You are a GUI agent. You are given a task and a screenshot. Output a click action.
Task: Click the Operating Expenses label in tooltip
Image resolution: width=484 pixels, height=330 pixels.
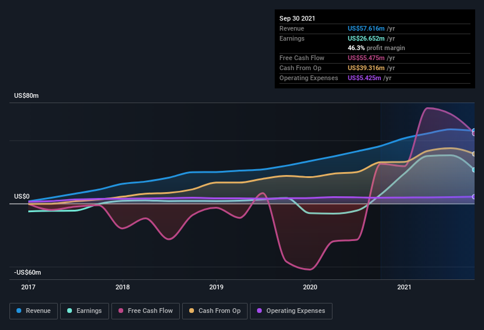309,78
